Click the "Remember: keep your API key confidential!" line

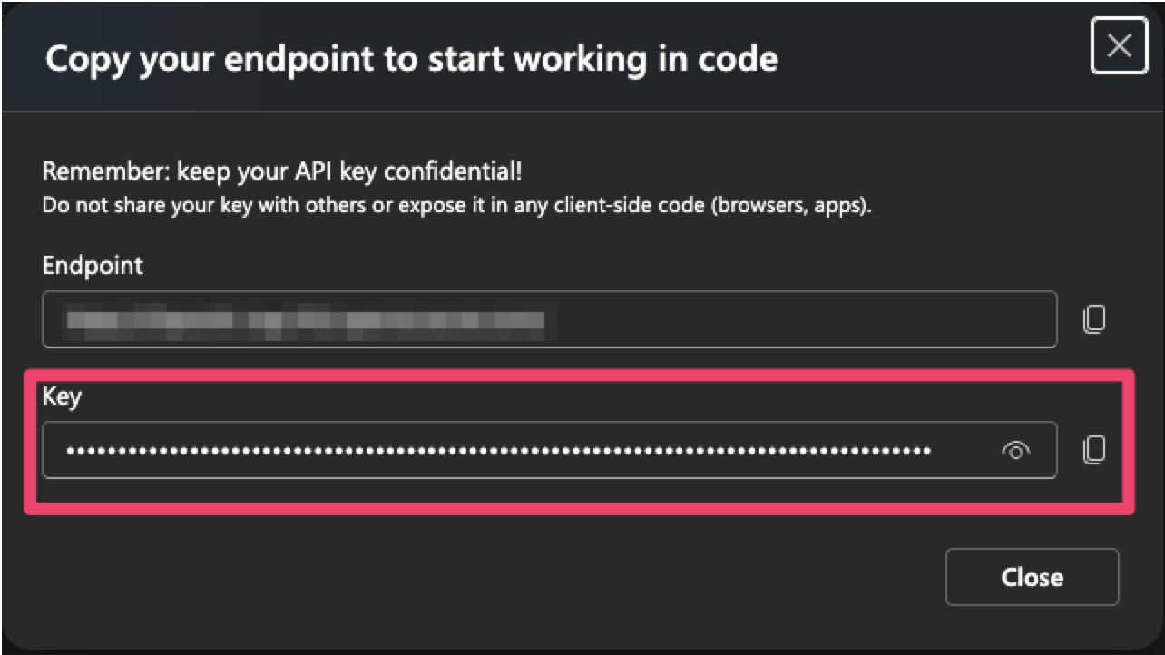[x=282, y=171]
